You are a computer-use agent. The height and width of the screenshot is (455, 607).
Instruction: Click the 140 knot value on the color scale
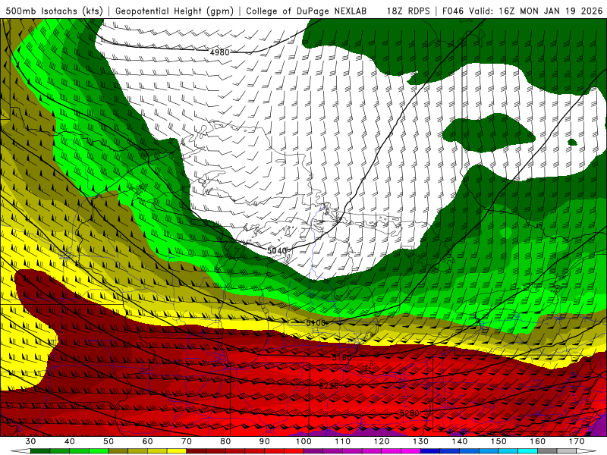(460, 441)
